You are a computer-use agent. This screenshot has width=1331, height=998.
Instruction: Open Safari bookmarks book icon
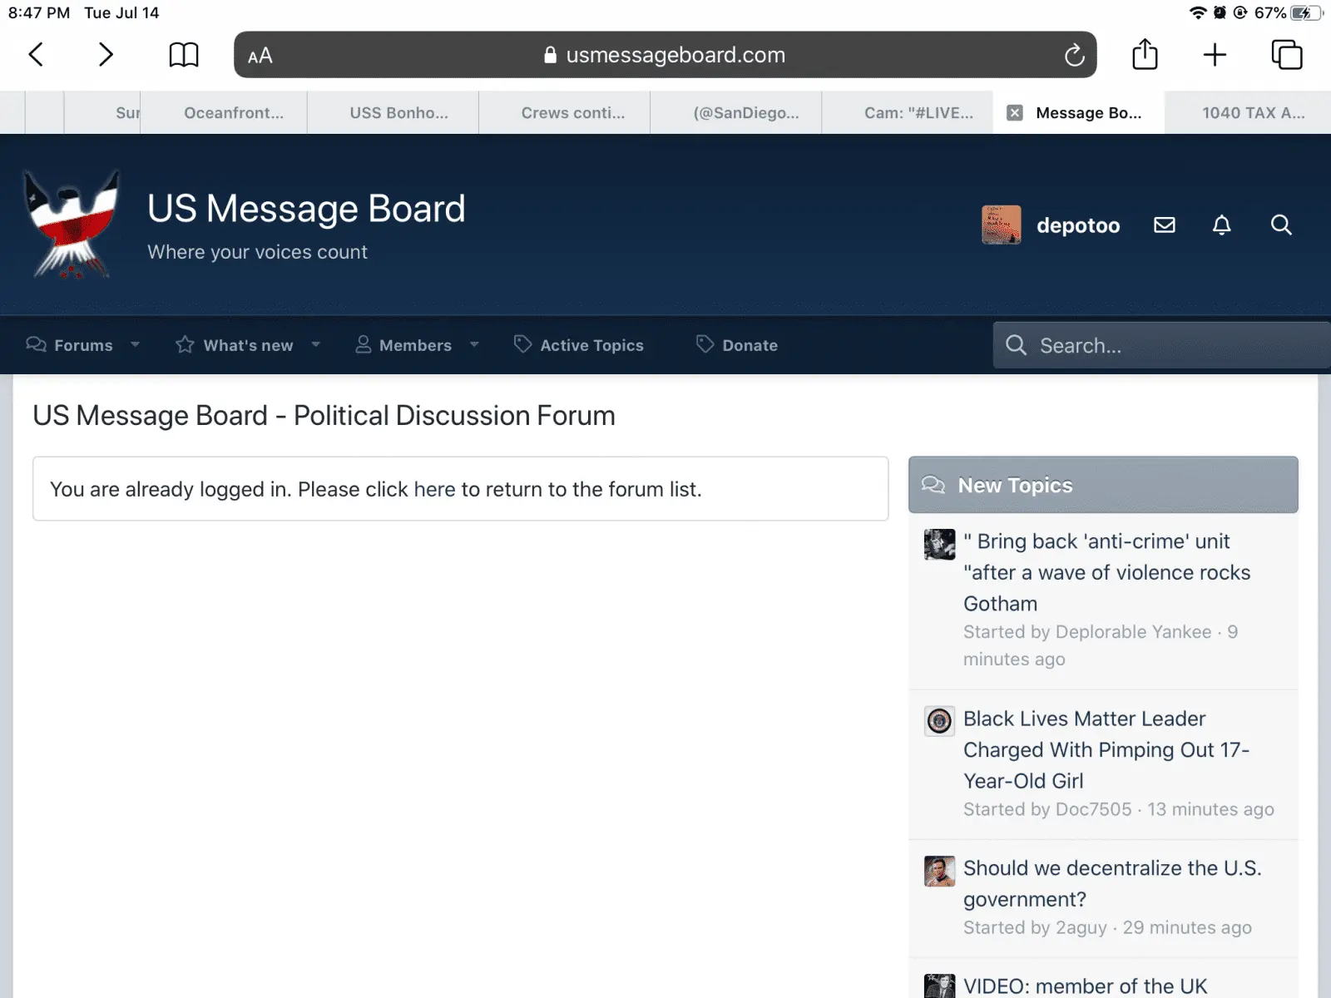click(x=184, y=55)
